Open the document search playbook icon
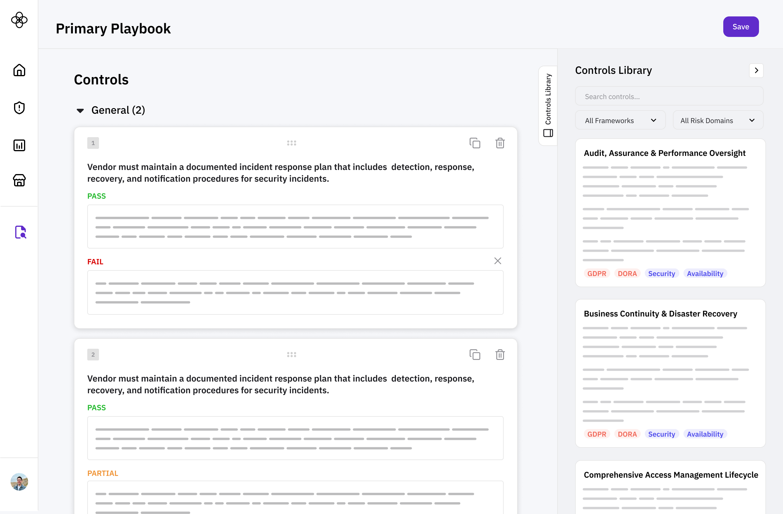 (x=20, y=232)
